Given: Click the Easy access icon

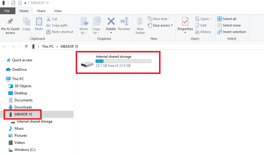Looking at the screenshot, I should [150, 25].
